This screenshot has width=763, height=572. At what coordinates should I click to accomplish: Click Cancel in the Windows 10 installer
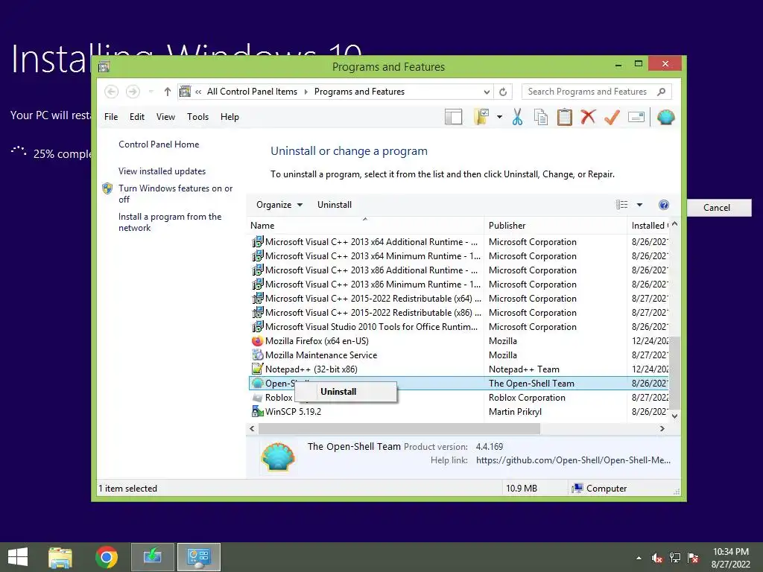point(717,208)
